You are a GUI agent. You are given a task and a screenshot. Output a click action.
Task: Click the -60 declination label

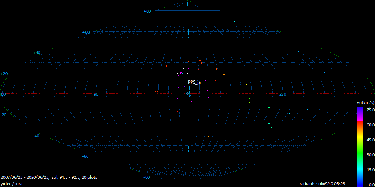tap(85, 156)
